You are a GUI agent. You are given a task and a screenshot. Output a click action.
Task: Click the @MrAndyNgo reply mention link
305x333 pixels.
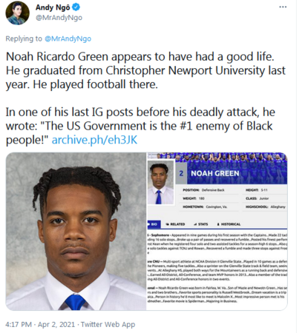[68, 38]
